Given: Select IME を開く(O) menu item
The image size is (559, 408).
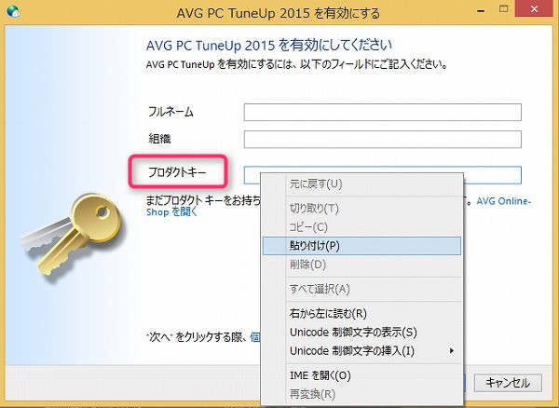Looking at the screenshot, I should [361, 375].
